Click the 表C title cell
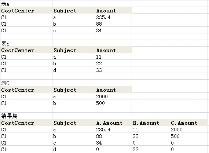209x153 pixels. pyautogui.click(x=26, y=83)
